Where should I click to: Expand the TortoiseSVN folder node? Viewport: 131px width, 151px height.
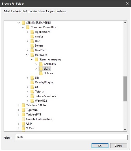[19, 115]
